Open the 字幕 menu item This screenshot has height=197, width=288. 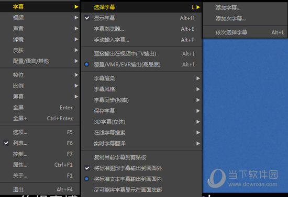40,7
